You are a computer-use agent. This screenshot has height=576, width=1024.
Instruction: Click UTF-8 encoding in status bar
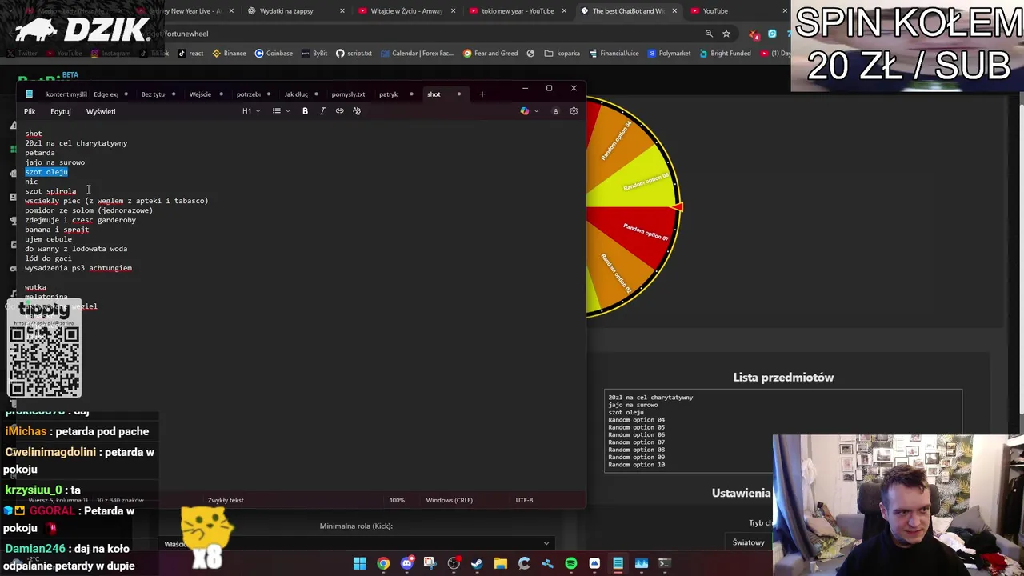click(524, 500)
